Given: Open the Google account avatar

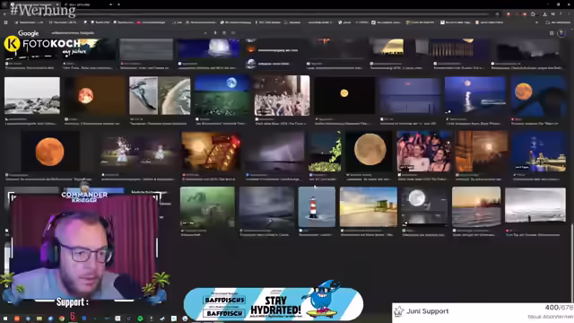Looking at the screenshot, I should coord(561,33).
